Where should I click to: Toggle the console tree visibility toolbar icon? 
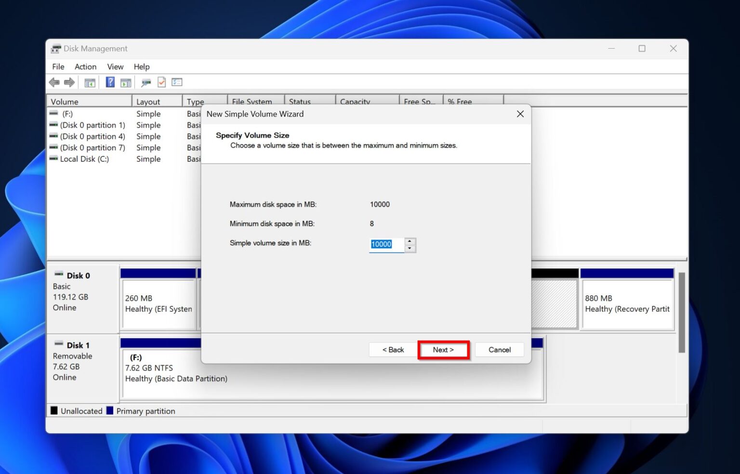[89, 82]
